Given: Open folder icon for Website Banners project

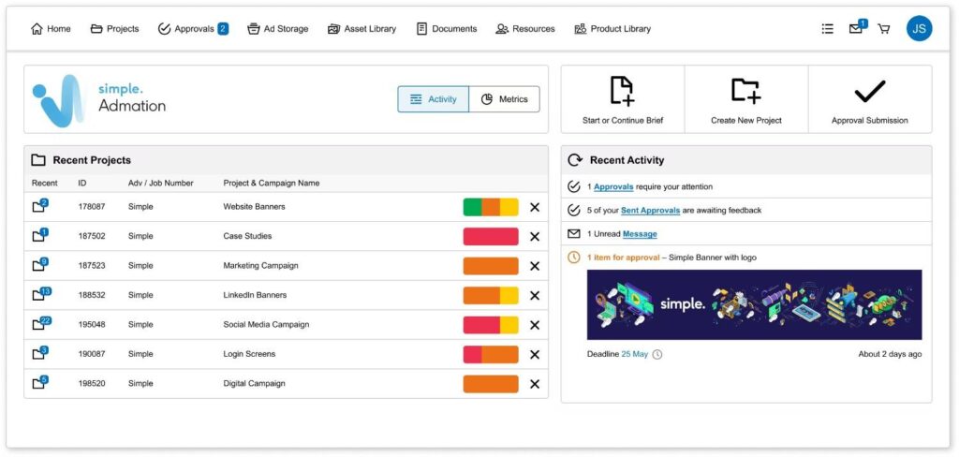Looking at the screenshot, I should (x=39, y=206).
